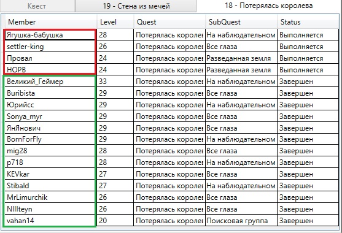Viewport: 342px width, 233px height.
Task: Click На наблюдательном in Ягушка-бабушка row
Action: (x=241, y=35)
